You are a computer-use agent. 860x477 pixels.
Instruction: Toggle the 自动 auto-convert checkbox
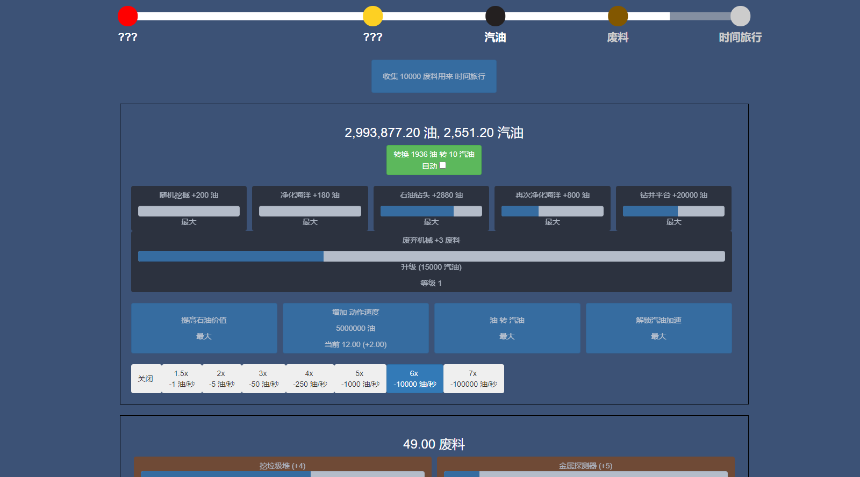tap(443, 165)
